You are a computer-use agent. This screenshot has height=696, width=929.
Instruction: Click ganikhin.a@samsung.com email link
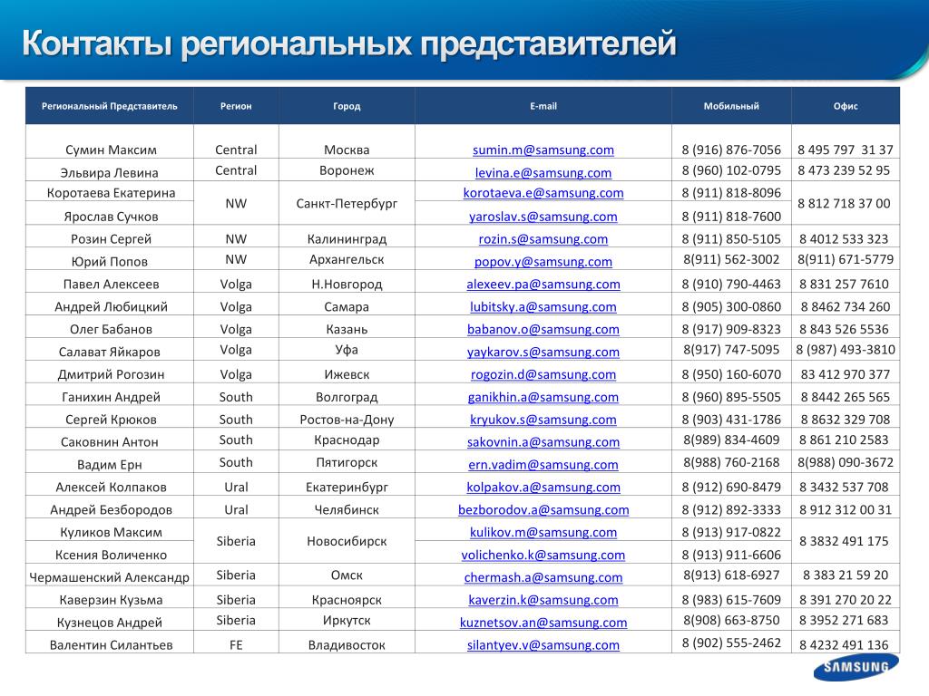coord(543,397)
